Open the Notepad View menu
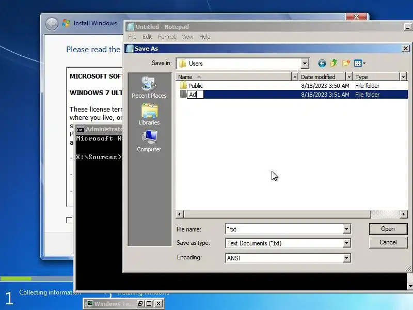The width and height of the screenshot is (413, 310). 187,37
